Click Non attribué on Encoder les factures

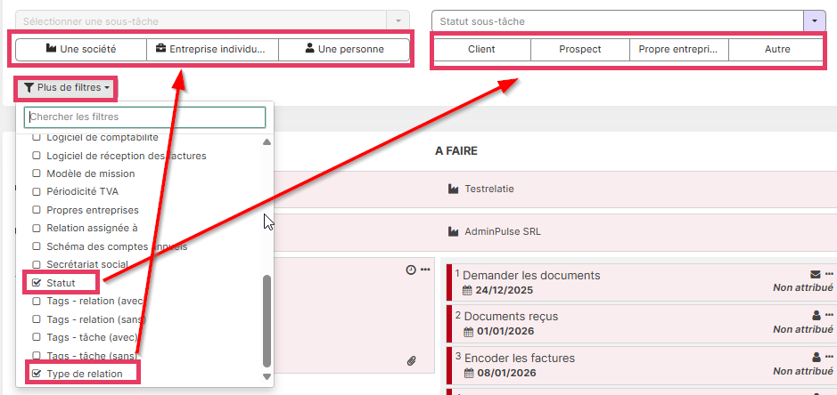(803, 371)
